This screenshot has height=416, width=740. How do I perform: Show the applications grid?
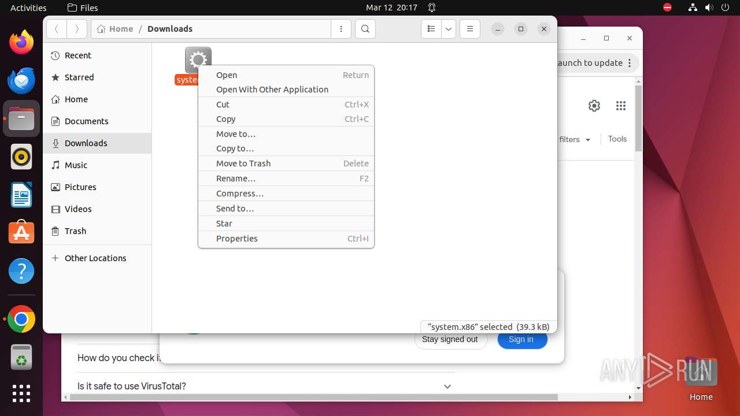pos(21,393)
